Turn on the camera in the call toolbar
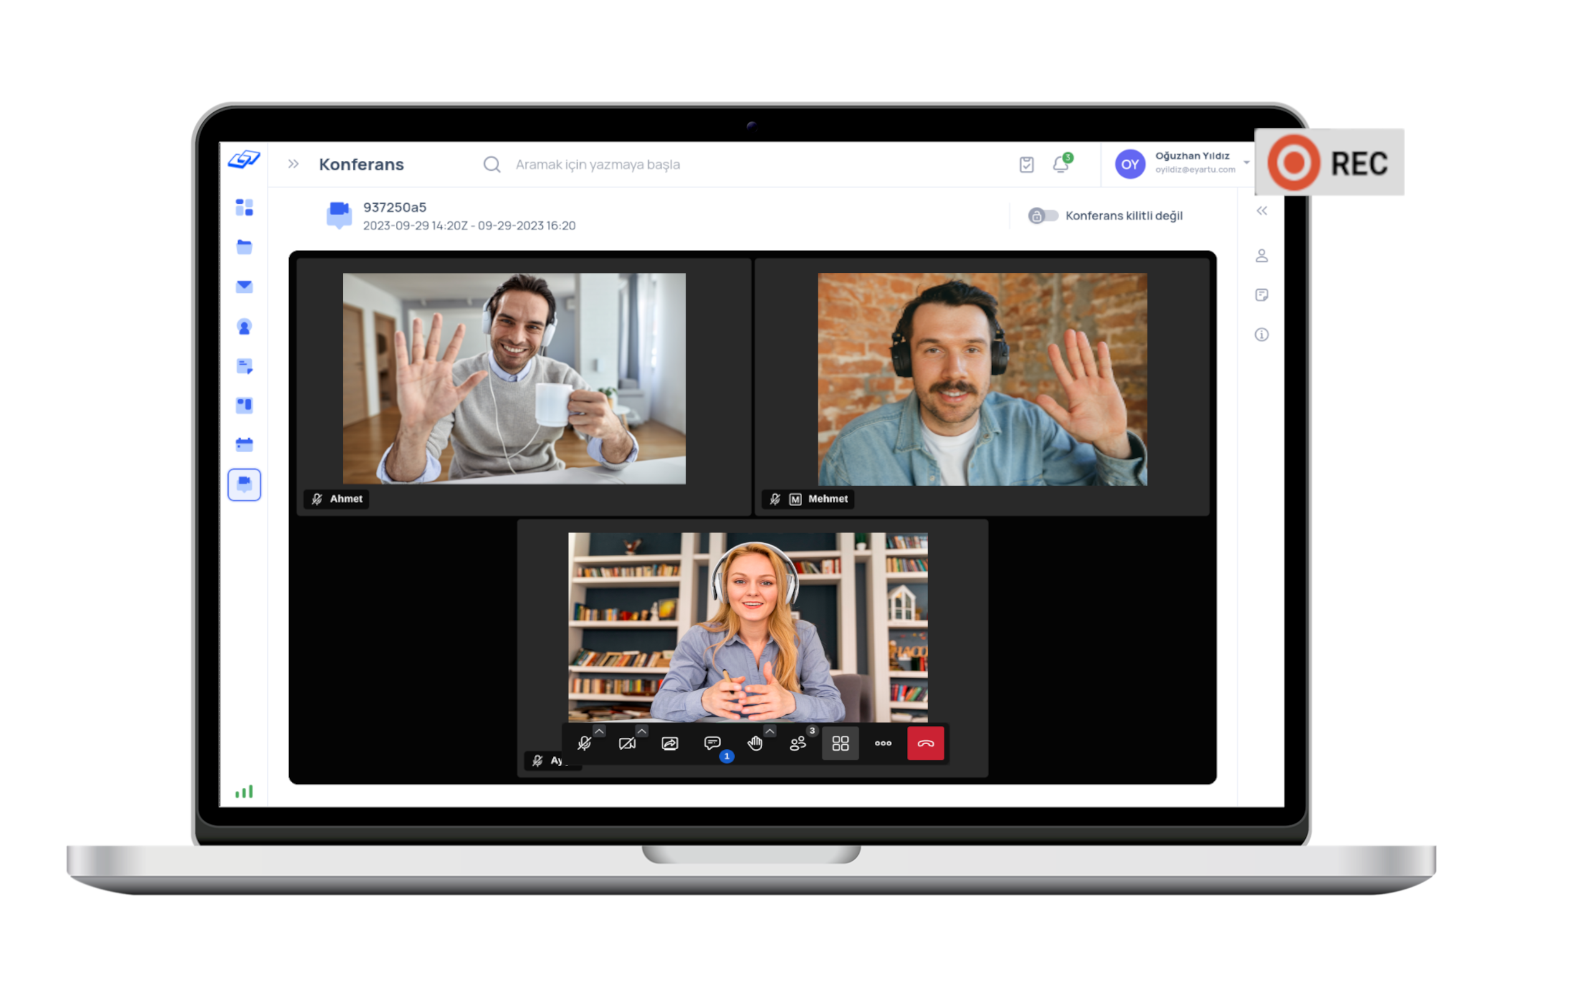The width and height of the screenshot is (1580, 991). [x=626, y=743]
